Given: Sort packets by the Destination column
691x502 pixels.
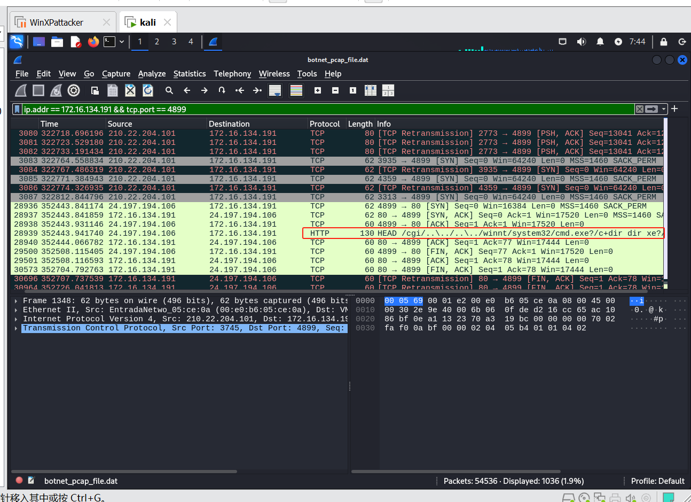Looking at the screenshot, I should click(257, 123).
